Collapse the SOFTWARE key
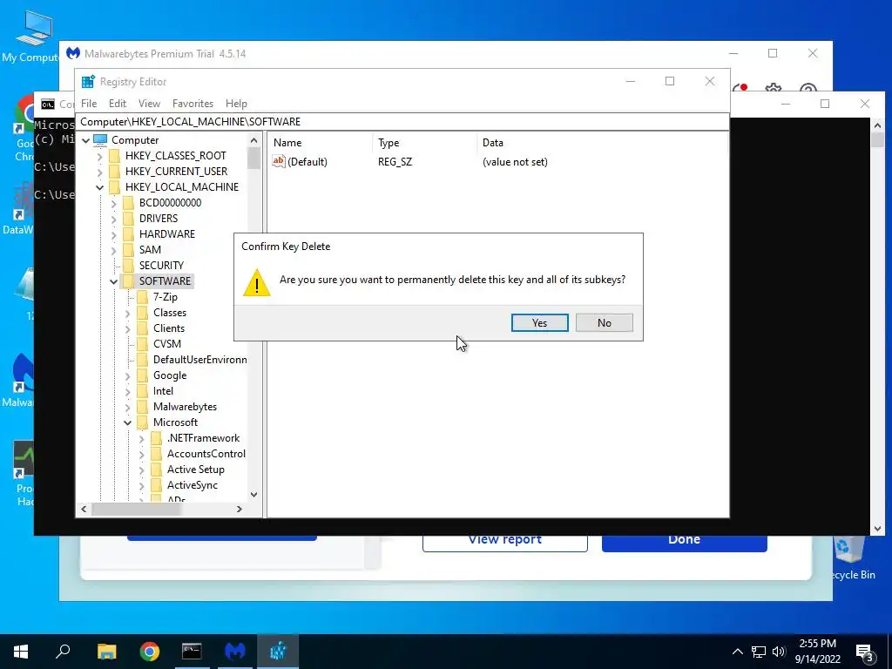This screenshot has width=892, height=669. tap(114, 281)
